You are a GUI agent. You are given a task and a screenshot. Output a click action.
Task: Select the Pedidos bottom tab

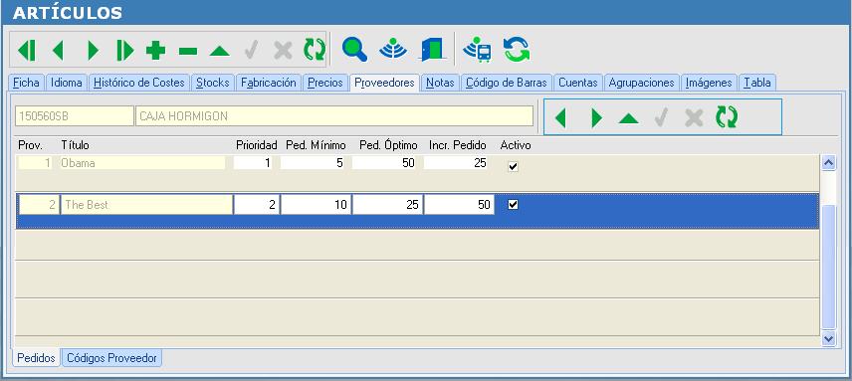coord(36,358)
